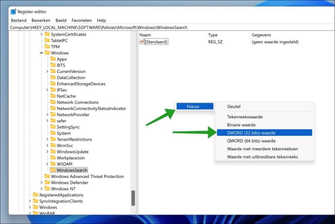Screen dimensions: 335x224
Task: Click the NetCache folder icon
Action: [53, 96]
